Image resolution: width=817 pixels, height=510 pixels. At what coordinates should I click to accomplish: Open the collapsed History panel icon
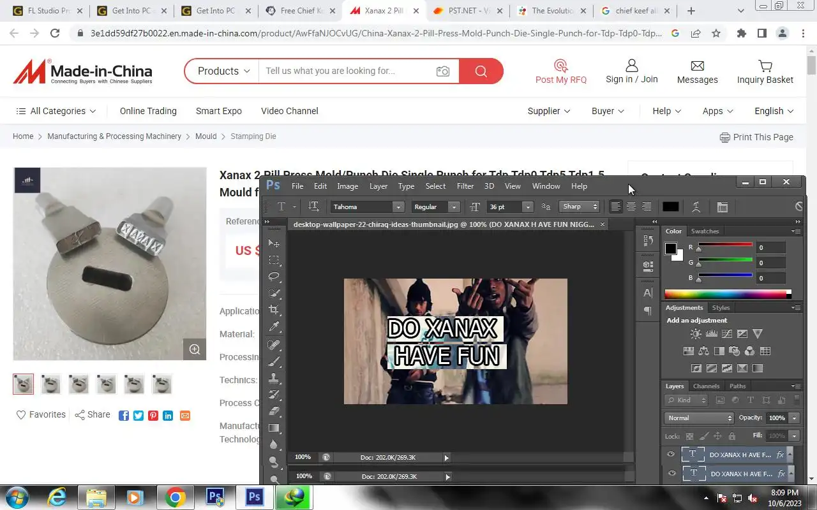pos(648,240)
